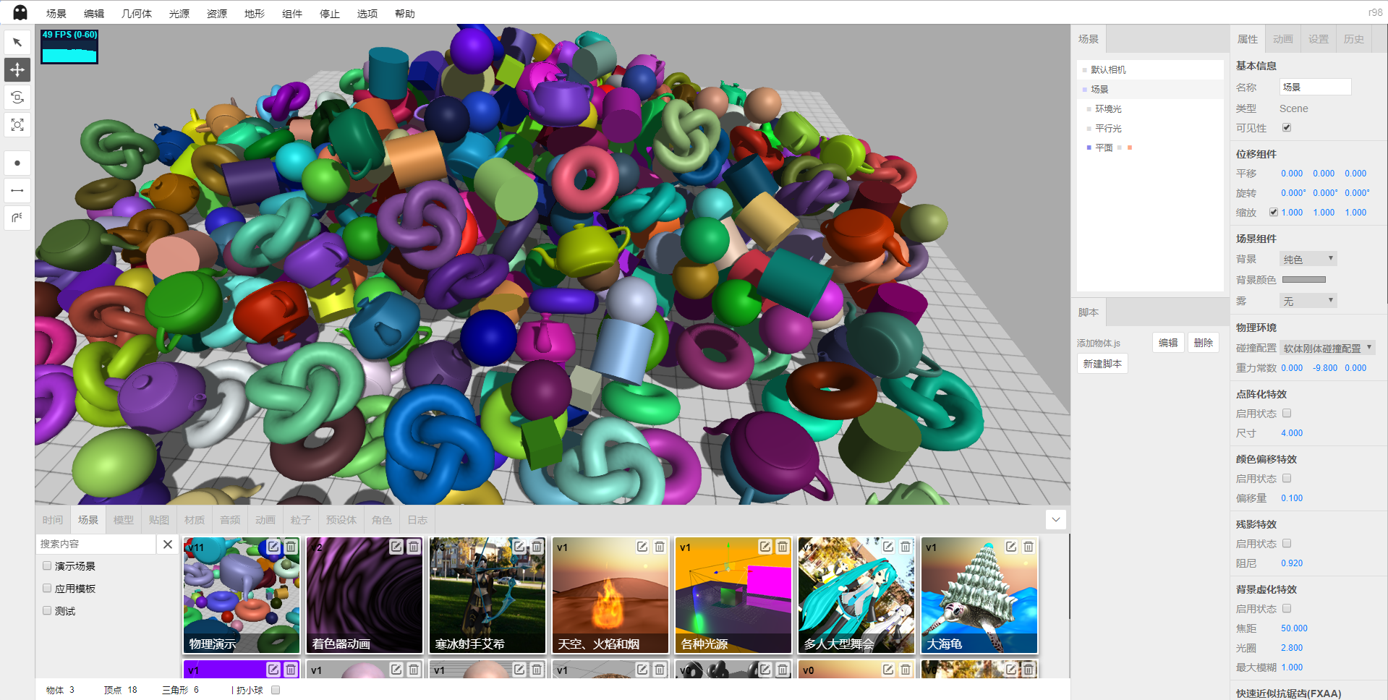The height and width of the screenshot is (700, 1388).
Task: Click the 新建脚本 button
Action: point(1102,364)
